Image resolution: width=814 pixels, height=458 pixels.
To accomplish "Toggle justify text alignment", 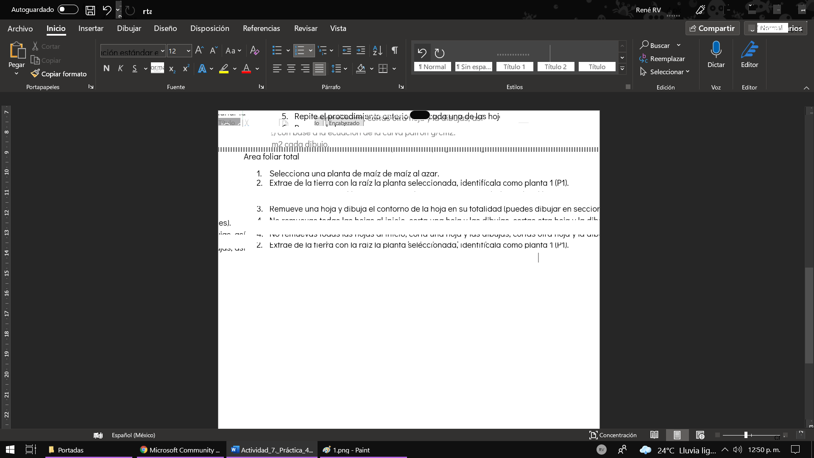I will click(x=319, y=68).
